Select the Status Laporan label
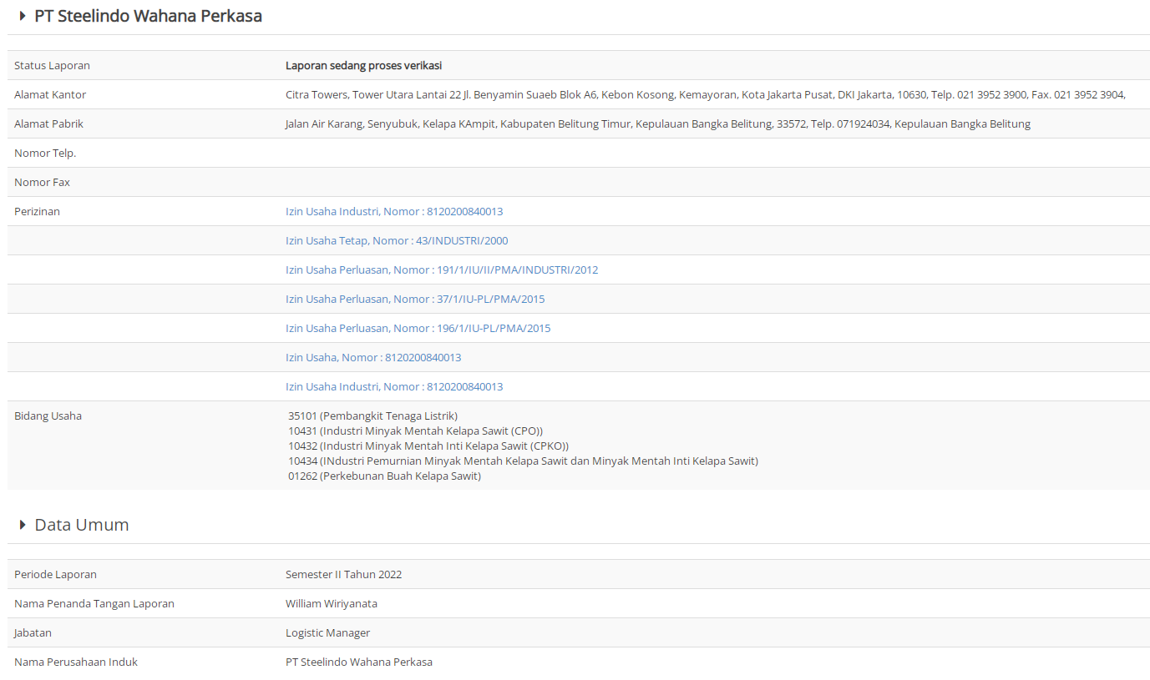 tap(52, 65)
